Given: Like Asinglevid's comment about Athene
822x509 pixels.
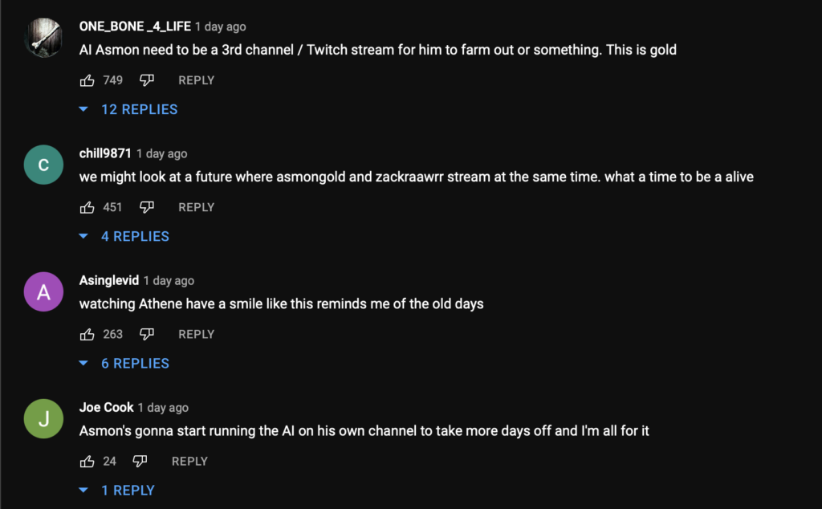Looking at the screenshot, I should pos(87,333).
